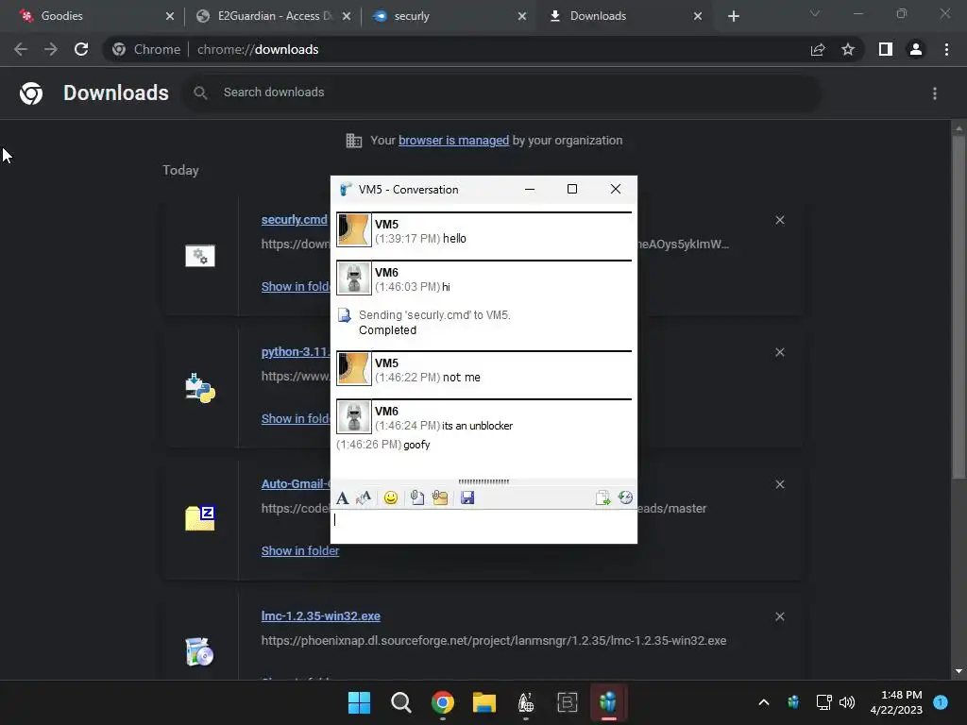Screen dimensions: 967x725
Task: Go back with the back arrow
Action: (21, 49)
